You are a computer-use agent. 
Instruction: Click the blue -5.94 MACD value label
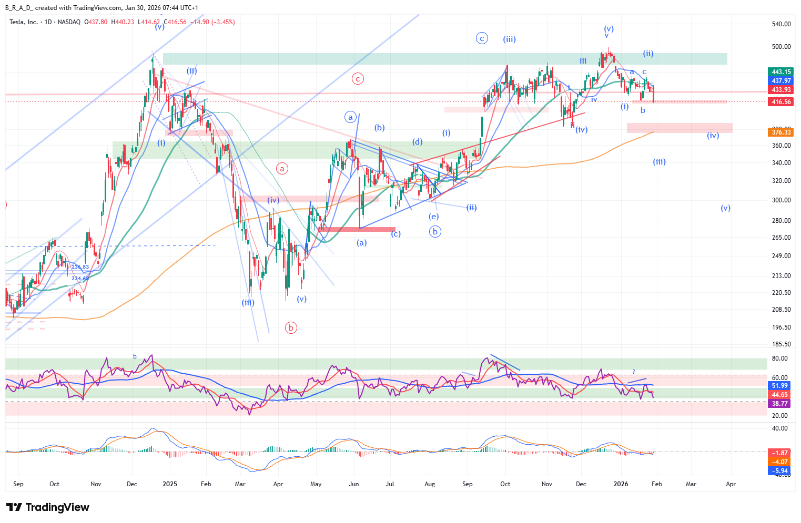coord(780,471)
